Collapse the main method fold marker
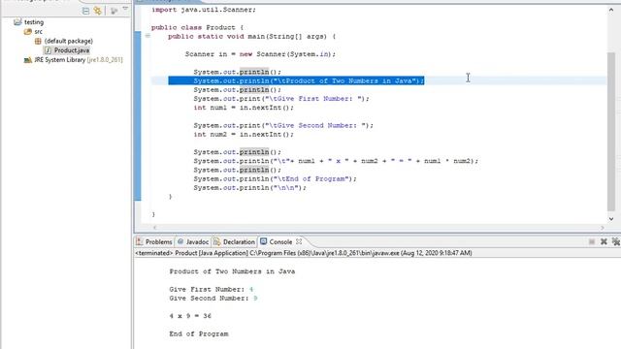 147,36
